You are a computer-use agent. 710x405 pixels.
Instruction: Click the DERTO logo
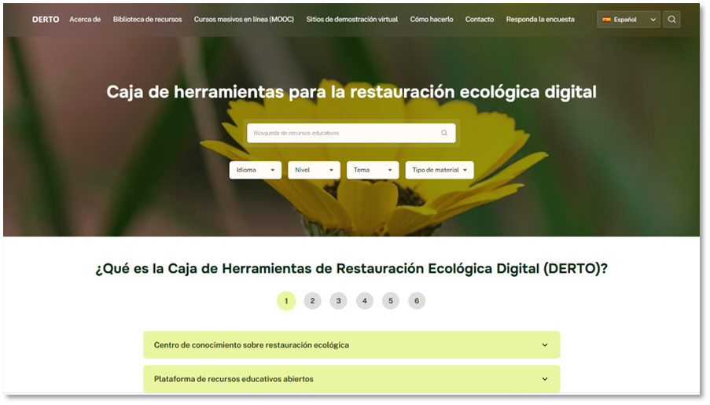(46, 20)
